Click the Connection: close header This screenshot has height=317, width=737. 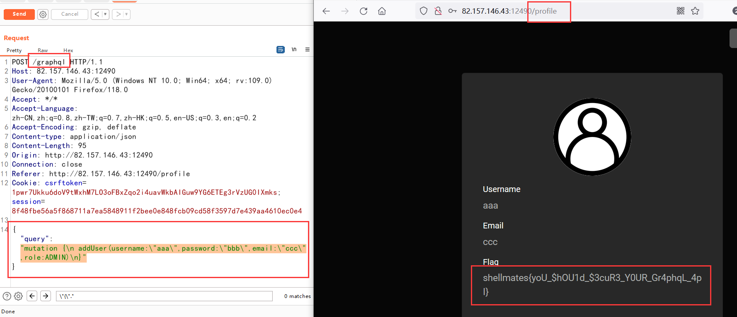click(x=47, y=164)
